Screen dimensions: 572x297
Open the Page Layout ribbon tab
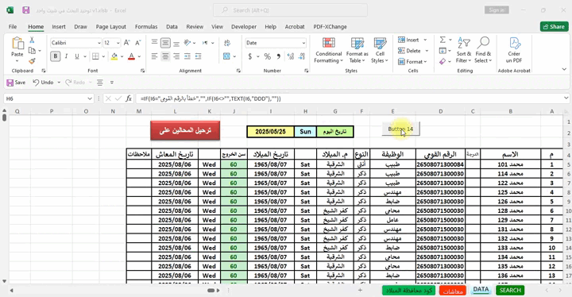tap(111, 27)
